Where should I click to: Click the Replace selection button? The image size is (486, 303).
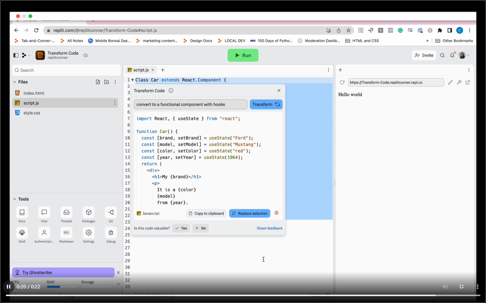pos(249,213)
